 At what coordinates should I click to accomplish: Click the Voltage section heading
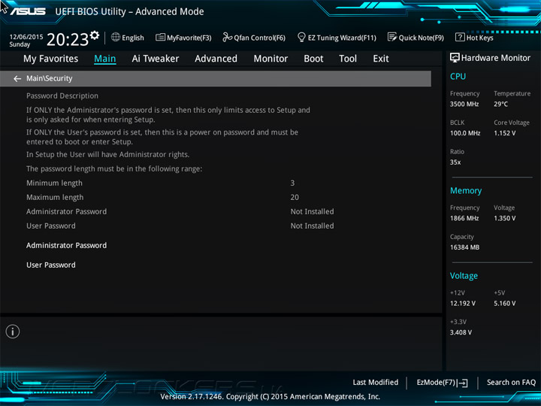pos(464,276)
